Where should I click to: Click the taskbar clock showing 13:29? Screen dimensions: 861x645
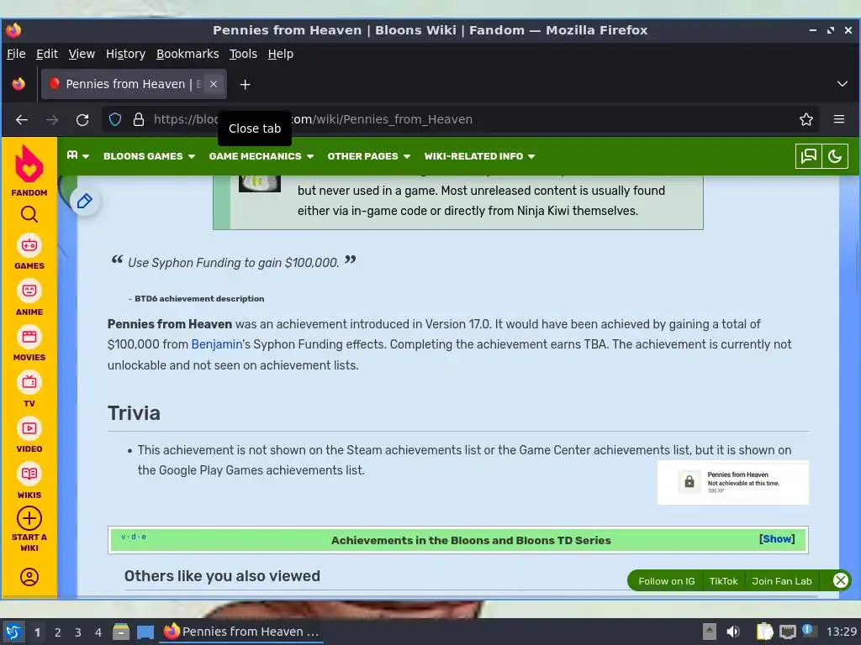(x=841, y=632)
